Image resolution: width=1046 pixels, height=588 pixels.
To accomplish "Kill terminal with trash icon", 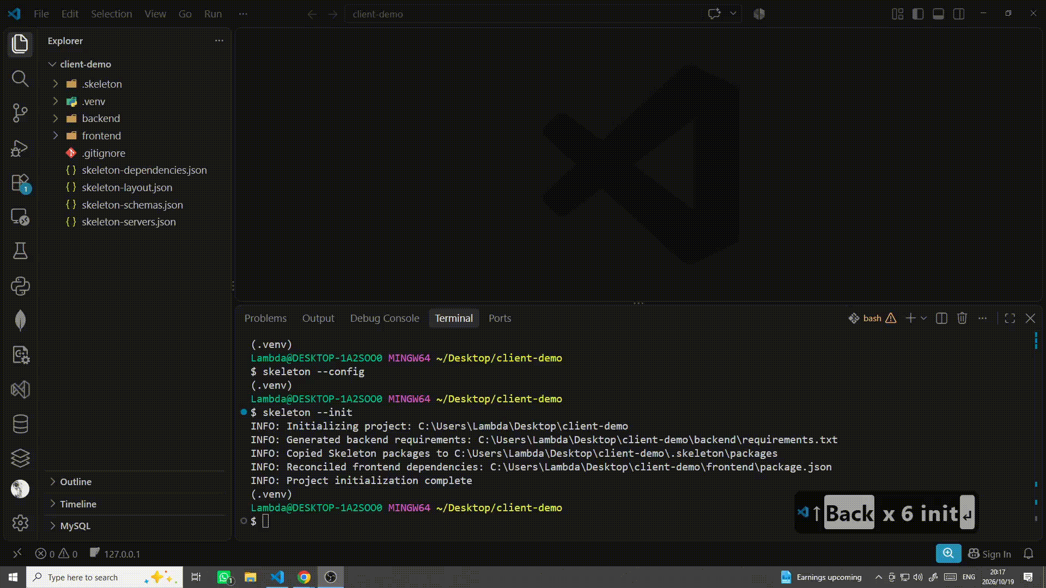I will (x=962, y=318).
